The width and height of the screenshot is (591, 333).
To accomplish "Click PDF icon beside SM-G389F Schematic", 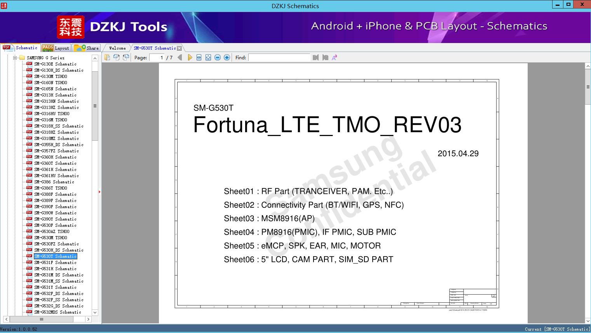I will coord(29,200).
